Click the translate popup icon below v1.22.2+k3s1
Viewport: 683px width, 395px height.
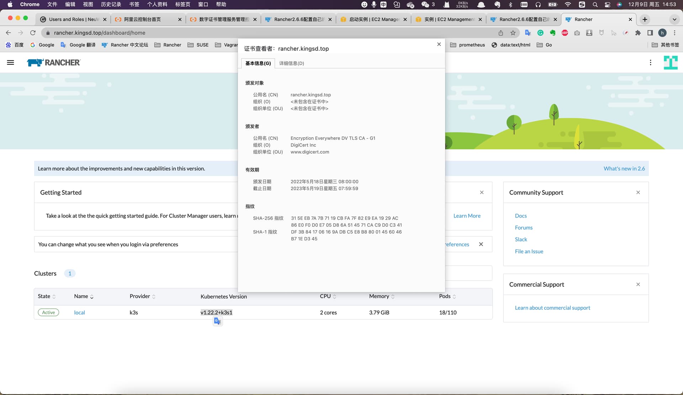[218, 321]
